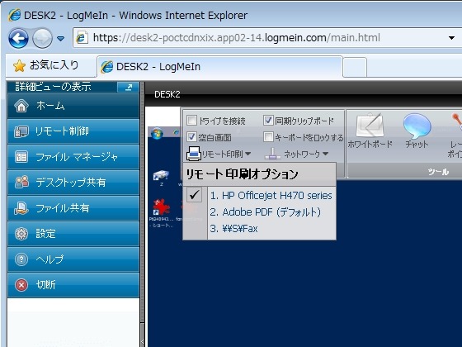
Task: Open the address bar history dropdown
Action: (x=451, y=38)
